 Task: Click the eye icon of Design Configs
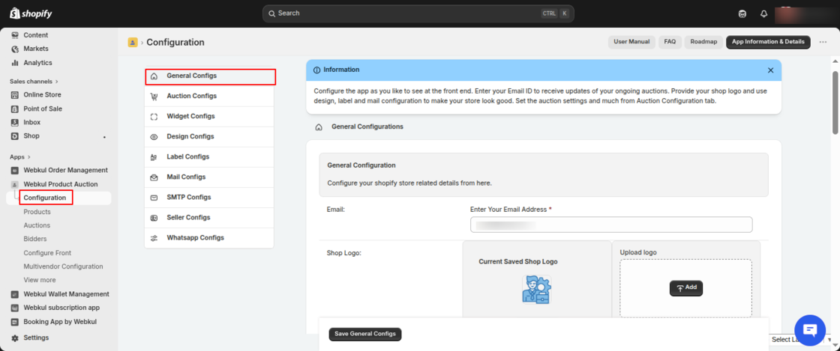[154, 137]
